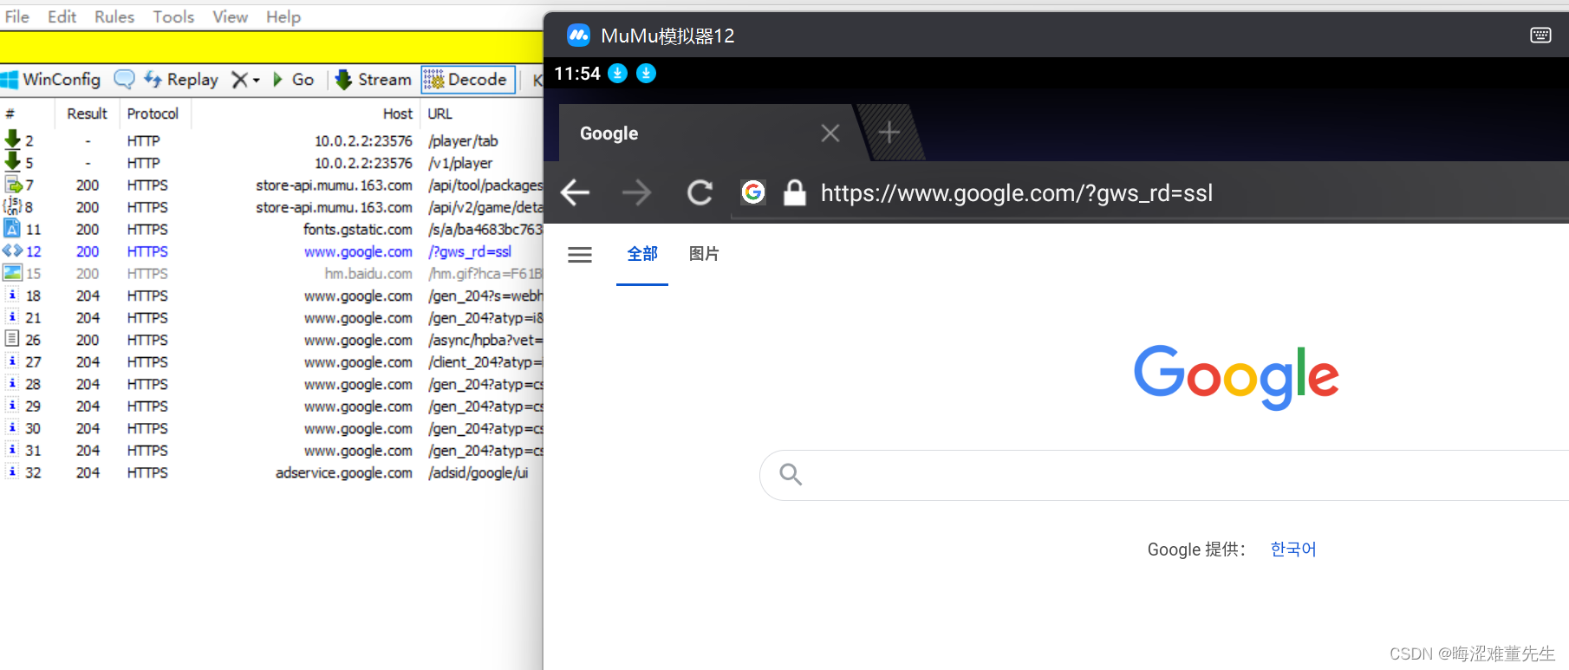Go back in the emulator browser
This screenshot has width=1569, height=670.
tap(576, 192)
